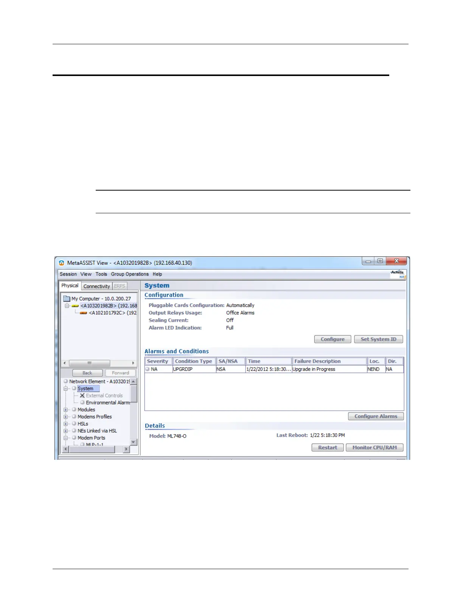Open the Group Operations menu
Viewport: 463px width, 599px height.
(x=130, y=274)
